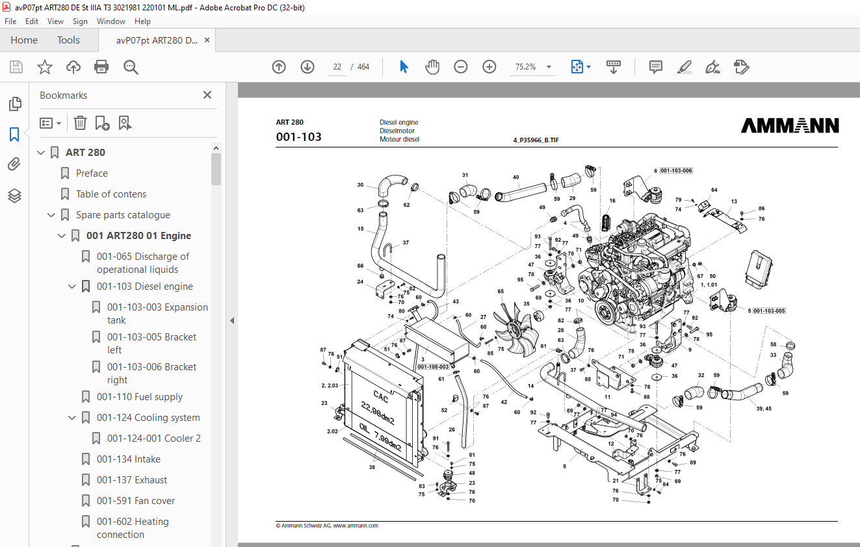
Task: Open the View menu
Action: tap(55, 21)
